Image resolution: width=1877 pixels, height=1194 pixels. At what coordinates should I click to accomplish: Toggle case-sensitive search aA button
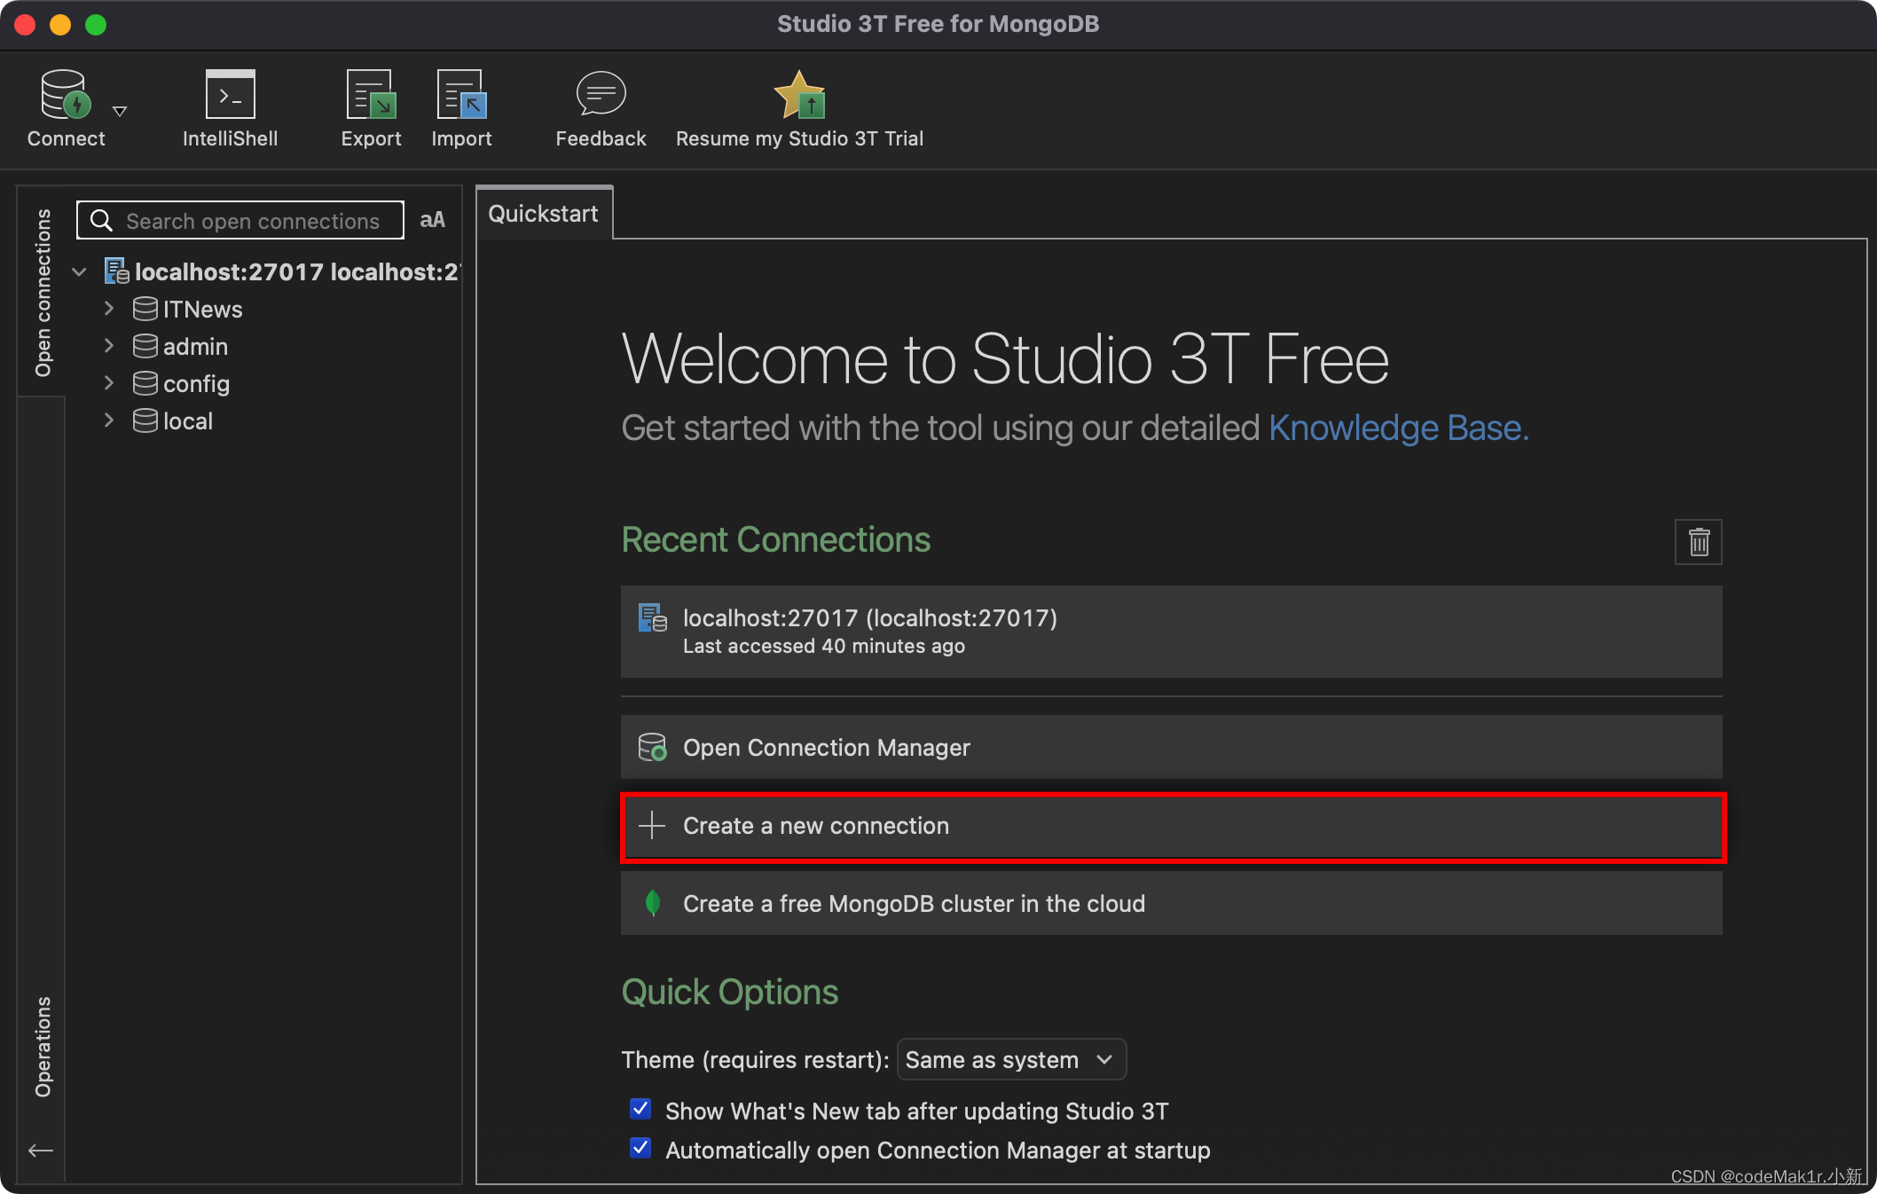coord(432,220)
